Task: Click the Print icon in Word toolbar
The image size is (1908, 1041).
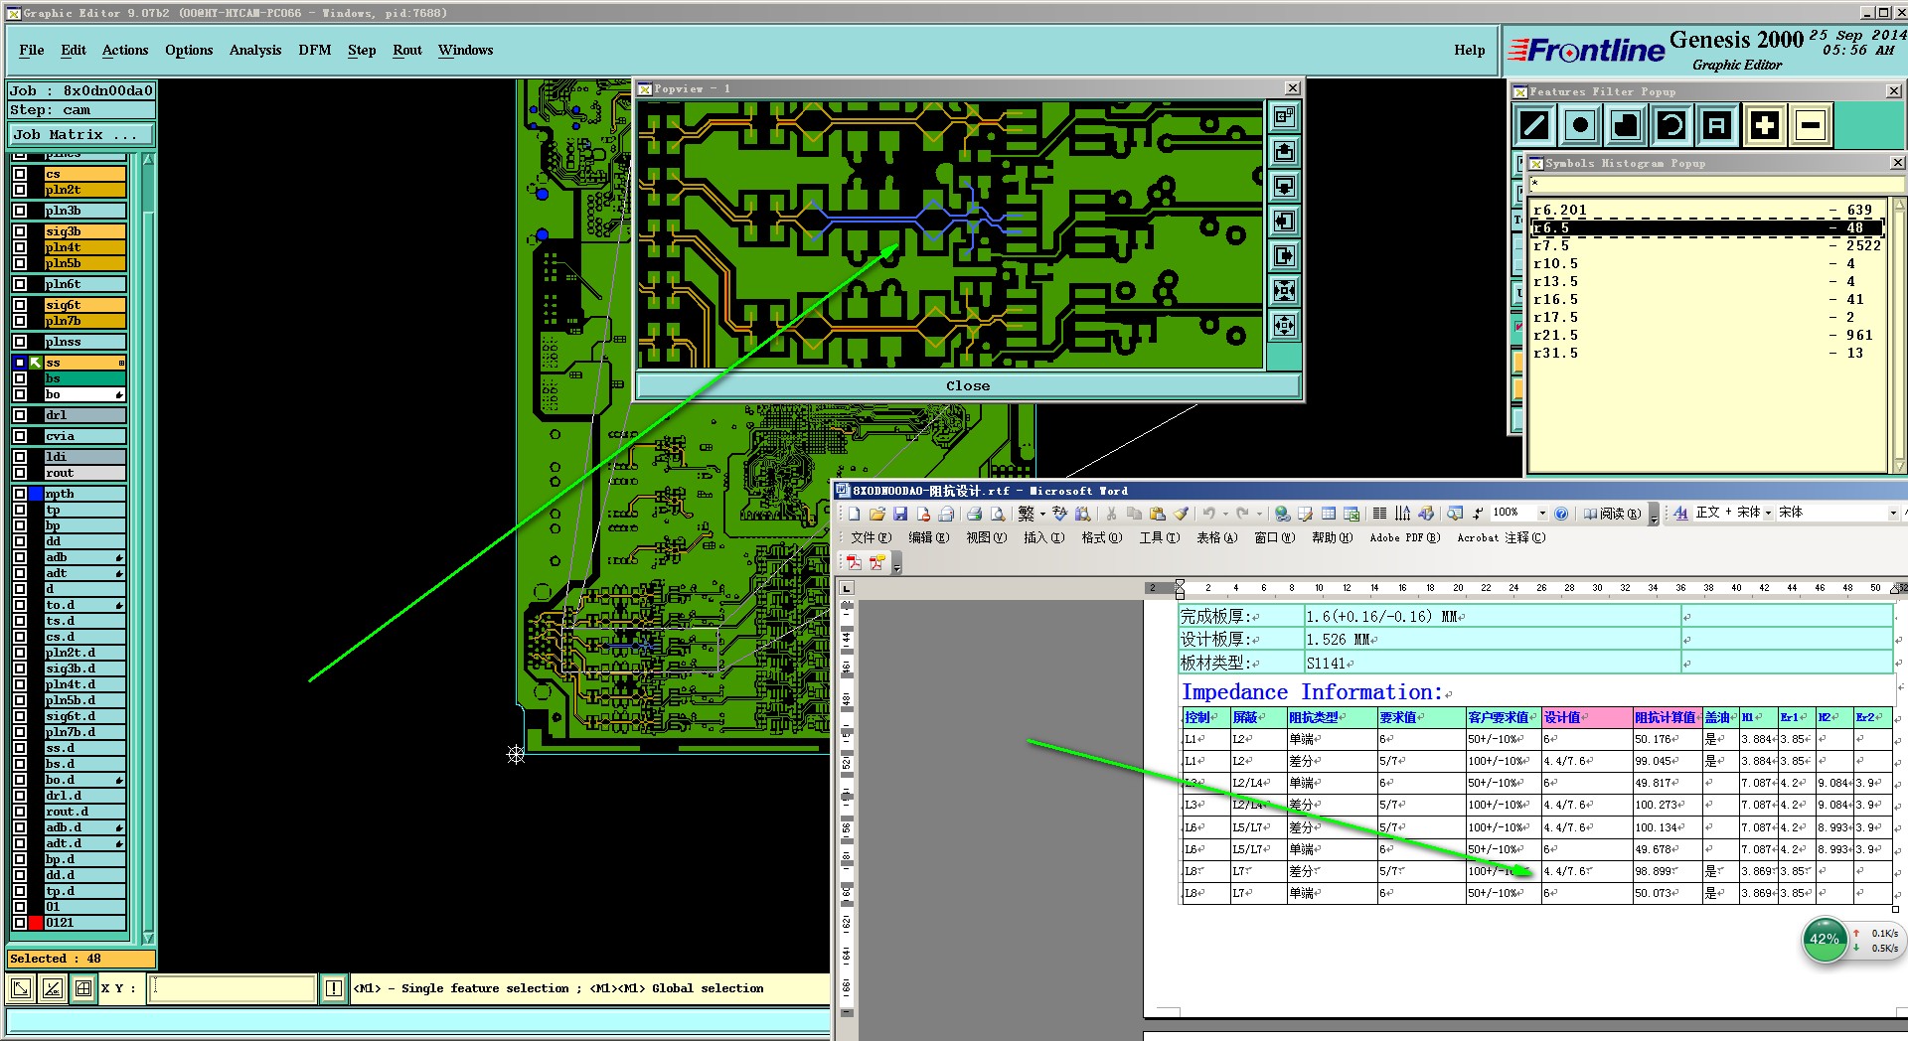Action: pyautogui.click(x=974, y=514)
